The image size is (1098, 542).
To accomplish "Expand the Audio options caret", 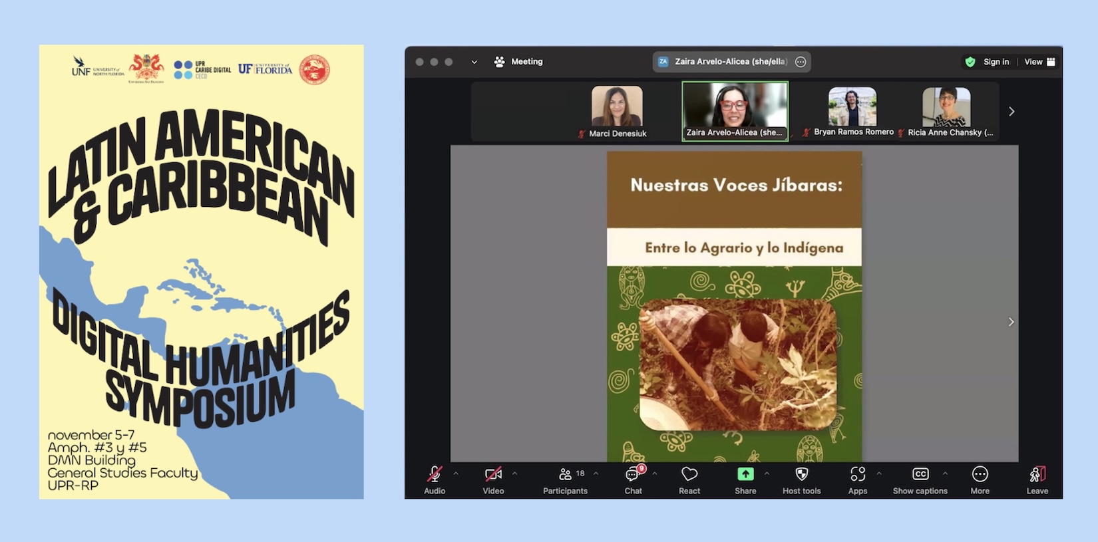I will 456,474.
